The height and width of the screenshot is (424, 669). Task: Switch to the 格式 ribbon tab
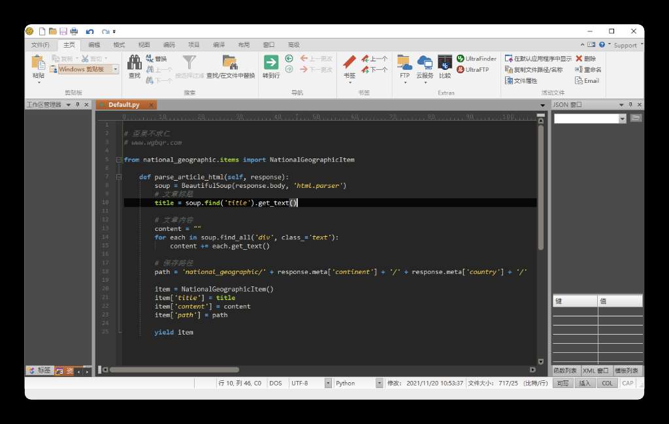pyautogui.click(x=119, y=45)
